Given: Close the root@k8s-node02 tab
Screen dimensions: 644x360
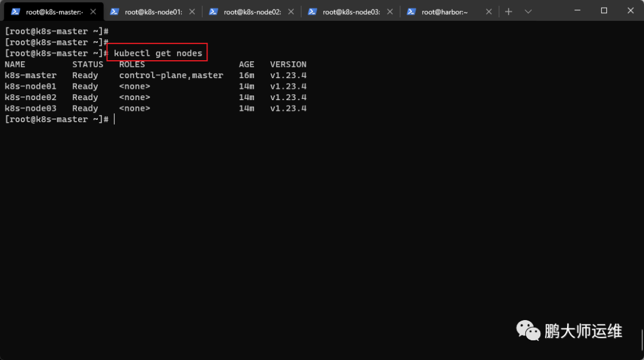Looking at the screenshot, I should 291,12.
